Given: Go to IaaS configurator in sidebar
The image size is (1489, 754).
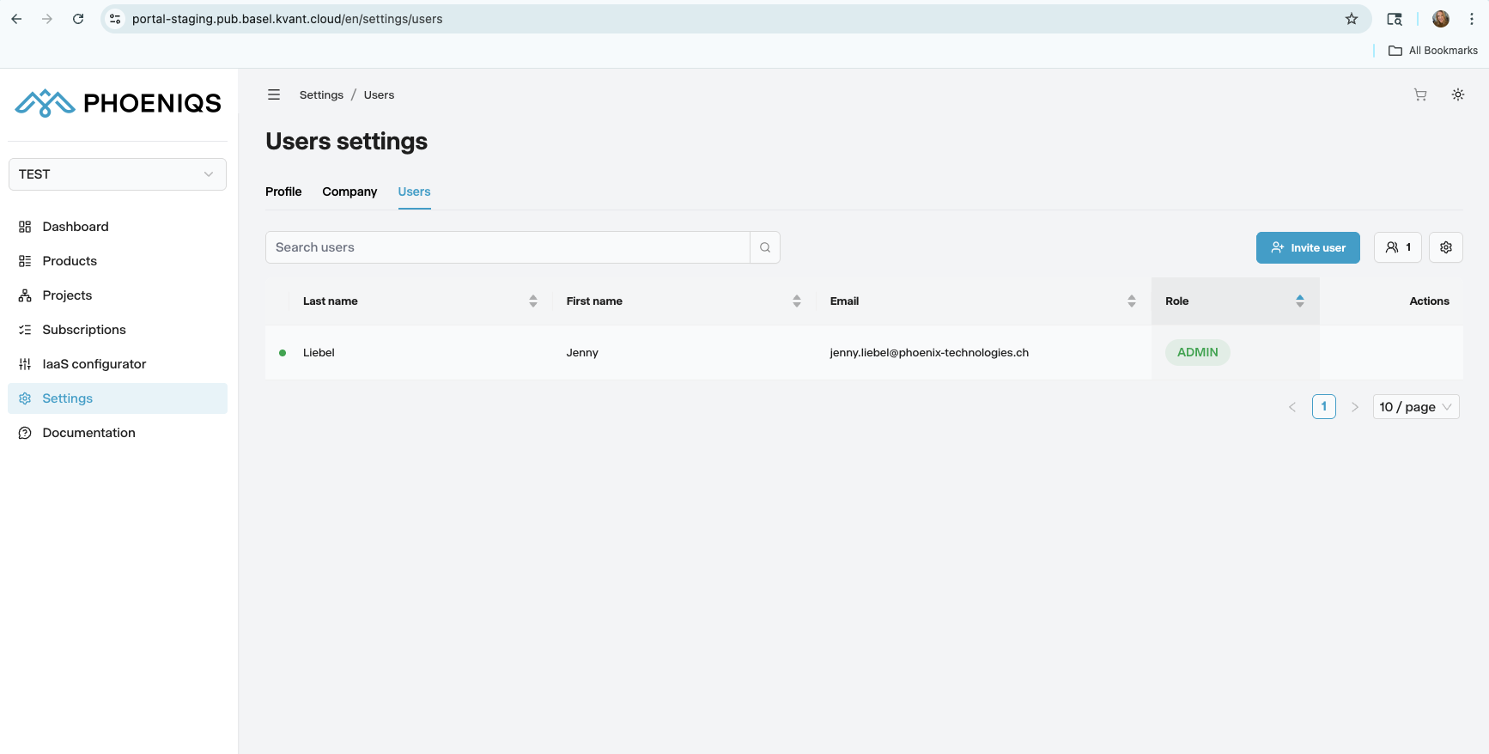Looking at the screenshot, I should click(94, 364).
